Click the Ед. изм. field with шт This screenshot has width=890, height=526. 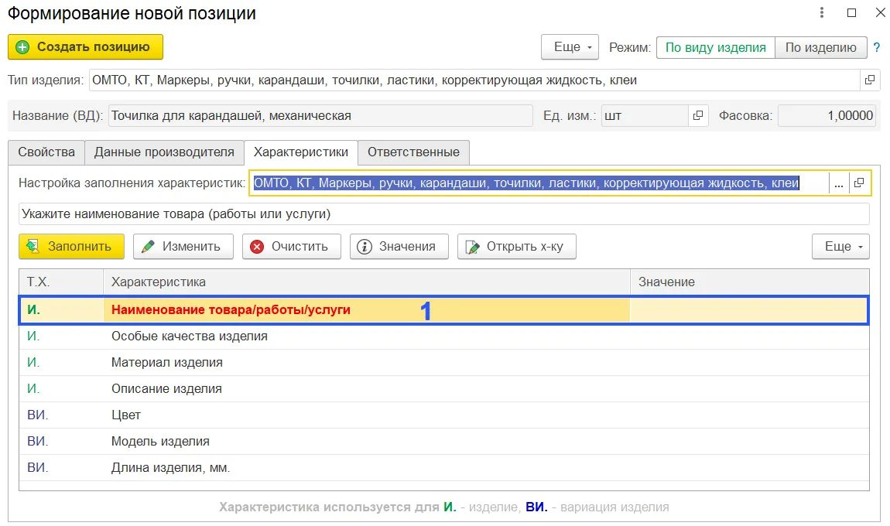645,116
